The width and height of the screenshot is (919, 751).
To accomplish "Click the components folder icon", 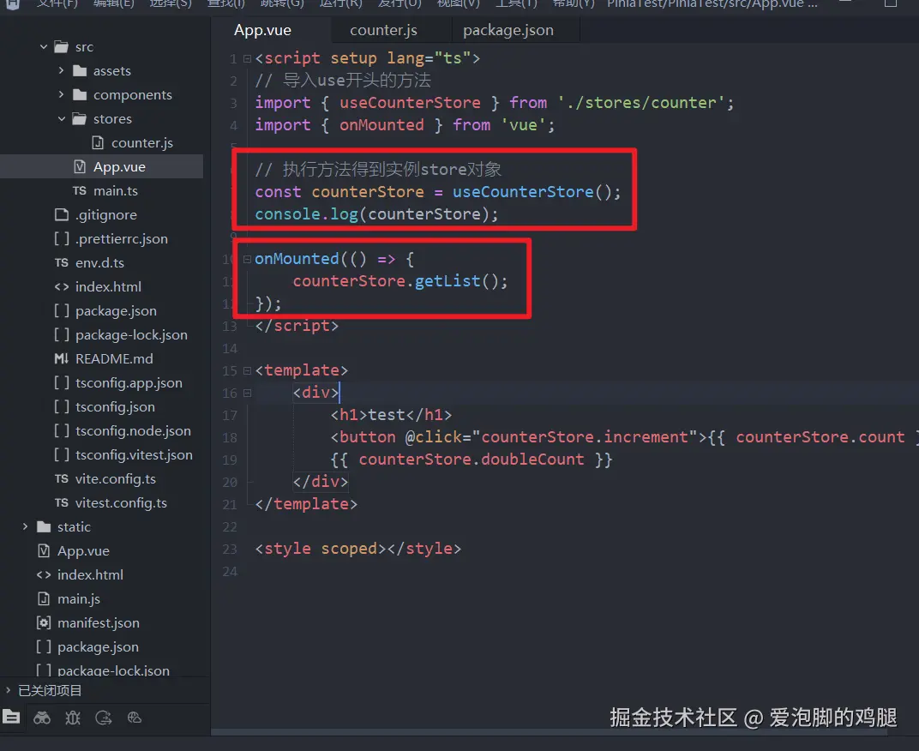I will pyautogui.click(x=80, y=95).
